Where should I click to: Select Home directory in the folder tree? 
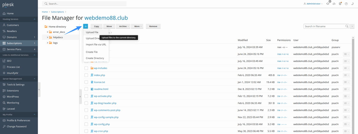click(x=57, y=27)
